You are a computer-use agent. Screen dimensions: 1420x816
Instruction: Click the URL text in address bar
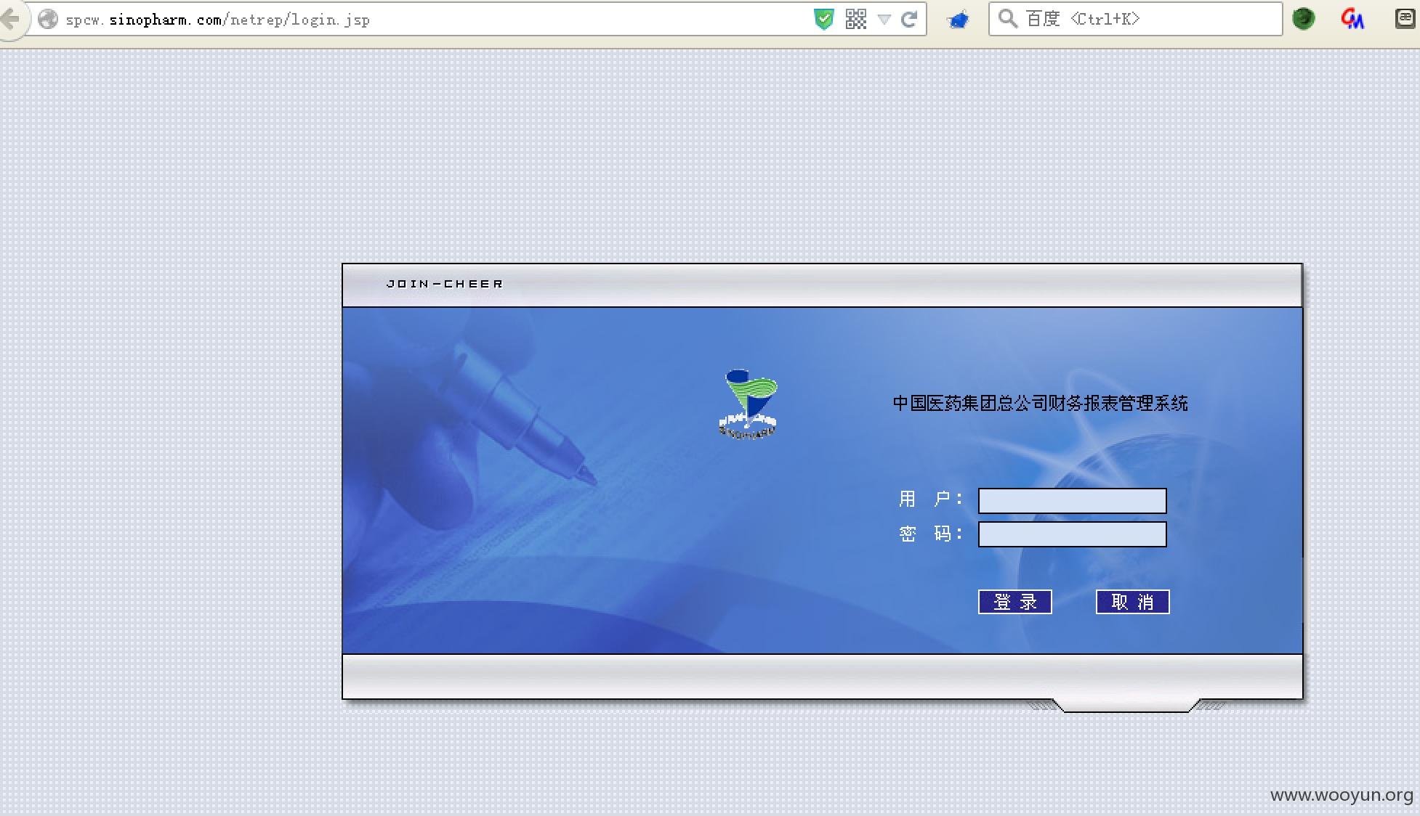(218, 20)
